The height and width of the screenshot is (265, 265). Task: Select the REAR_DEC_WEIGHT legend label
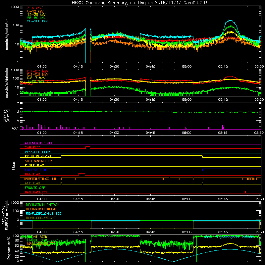pos(41,218)
